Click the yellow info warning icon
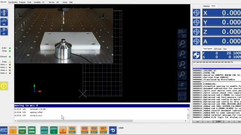 click(4, 86)
